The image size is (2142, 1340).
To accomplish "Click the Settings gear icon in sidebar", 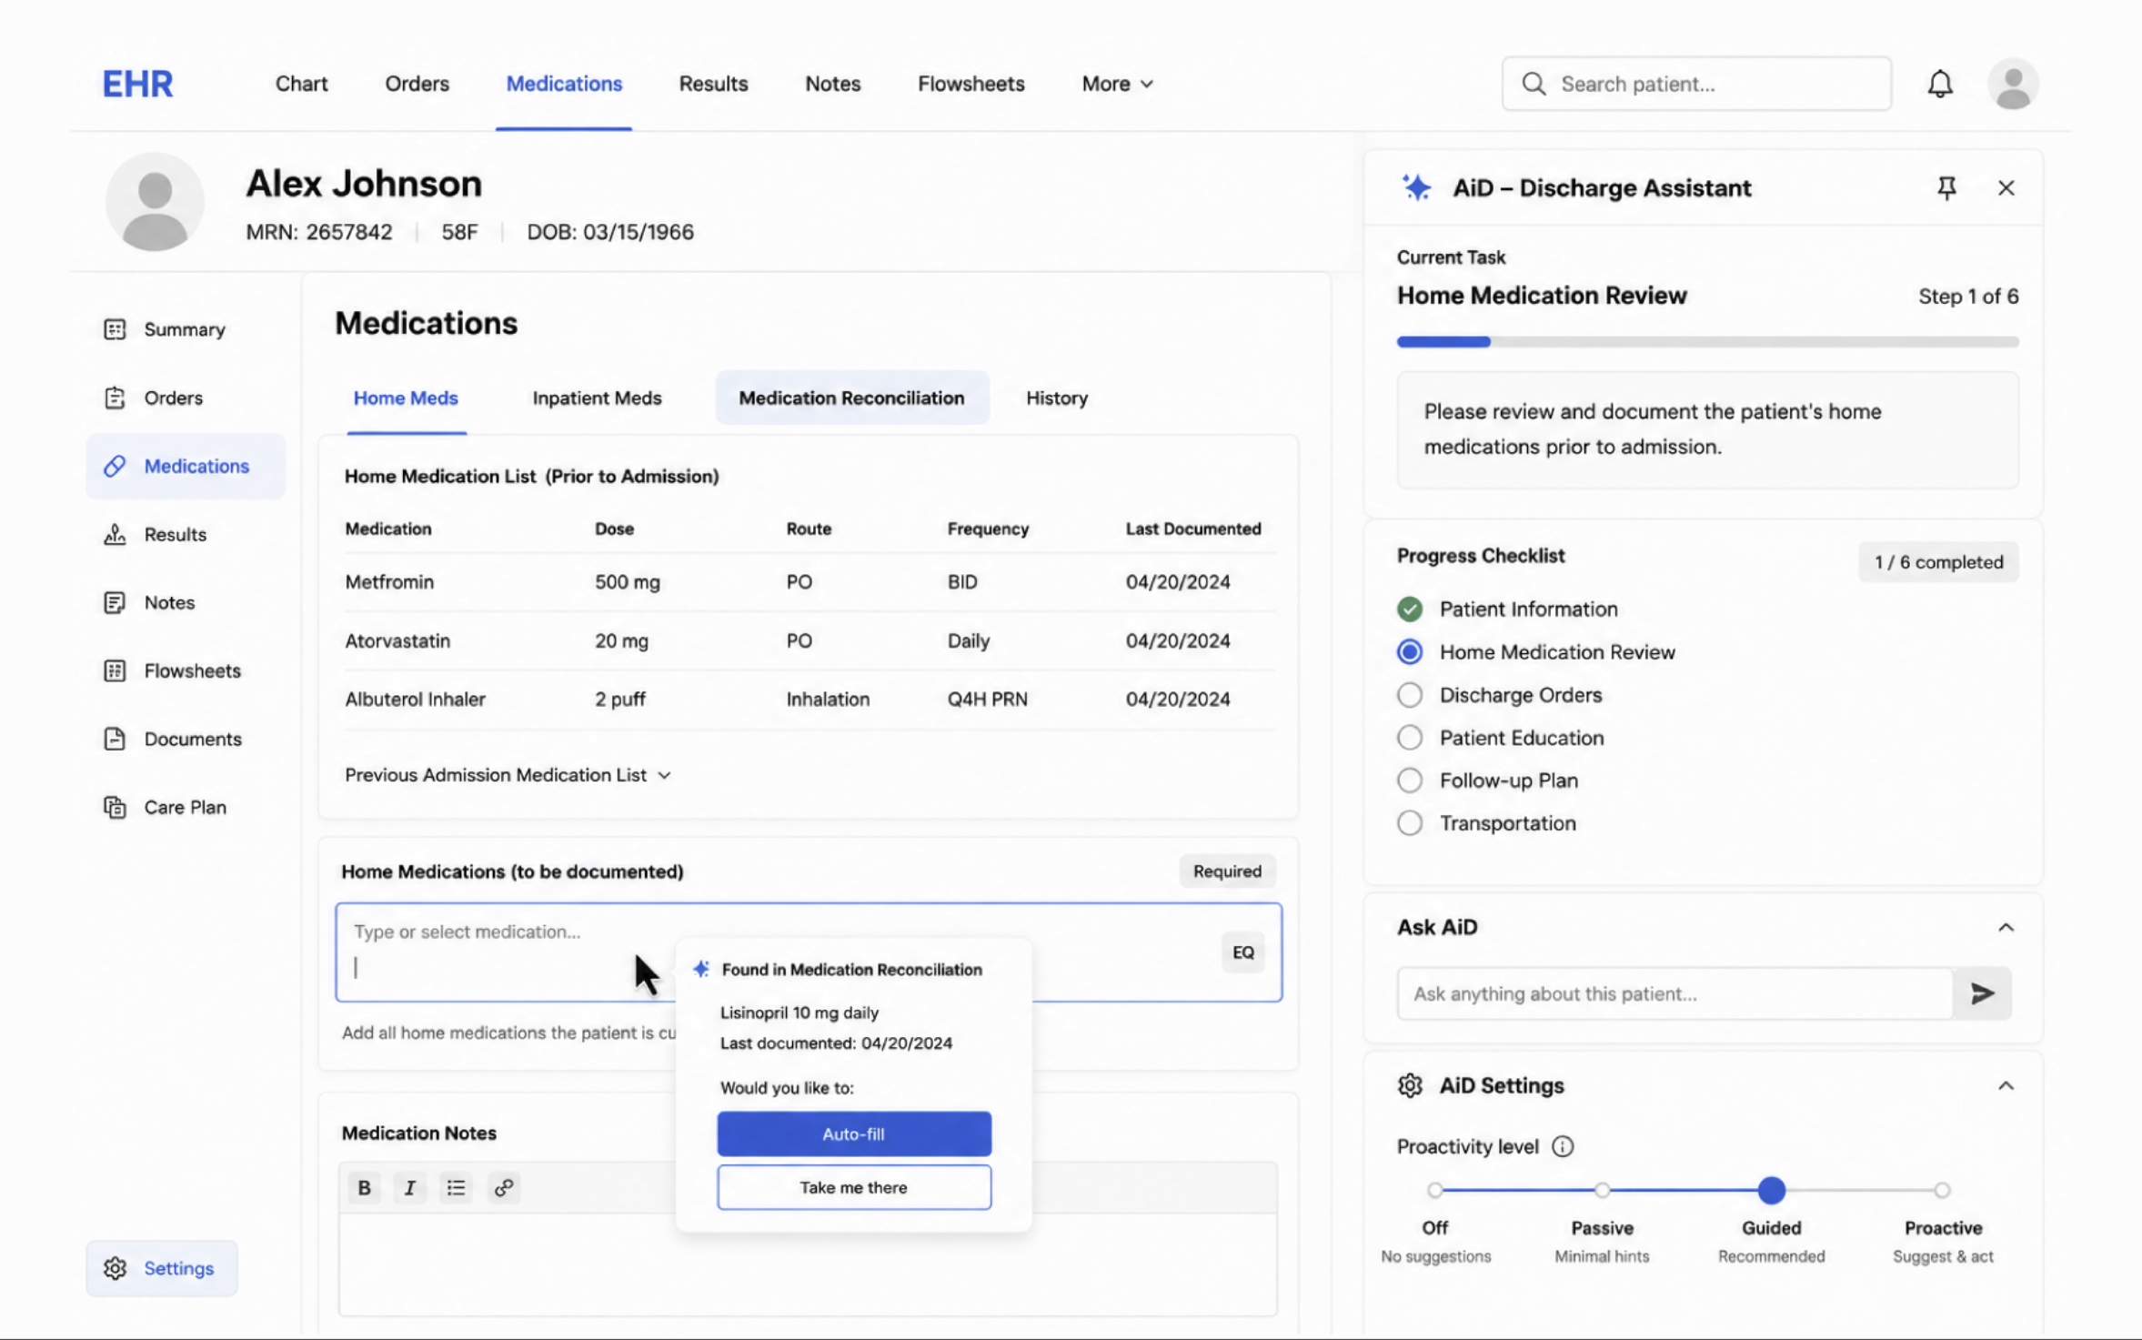I will point(115,1268).
